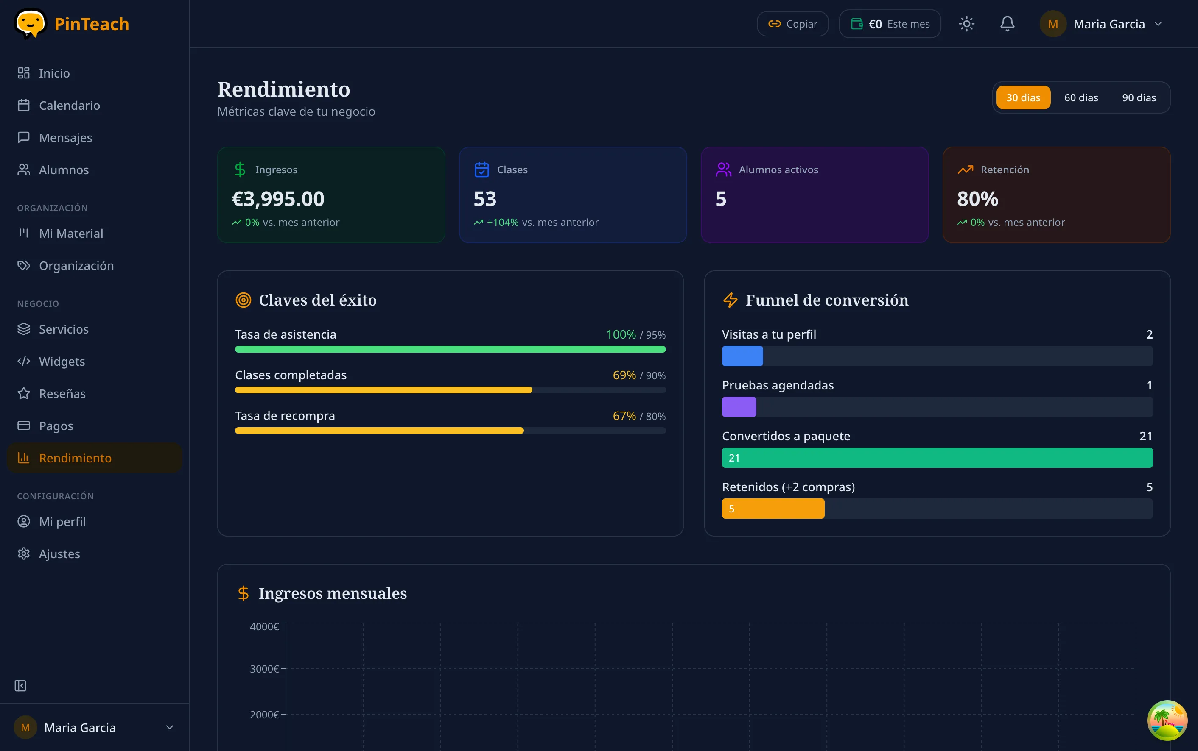This screenshot has width=1198, height=751.
Task: Select the Widgets code icon
Action: click(24, 361)
